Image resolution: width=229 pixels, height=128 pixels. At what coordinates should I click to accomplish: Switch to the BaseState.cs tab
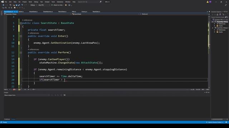pos(96,12)
